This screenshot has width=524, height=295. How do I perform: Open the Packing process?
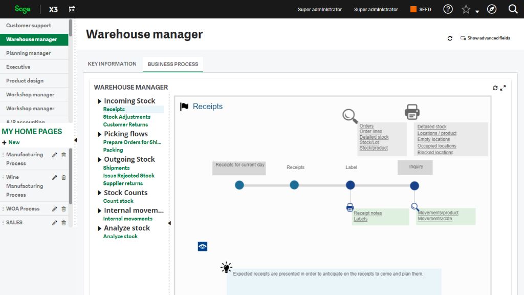(113, 150)
